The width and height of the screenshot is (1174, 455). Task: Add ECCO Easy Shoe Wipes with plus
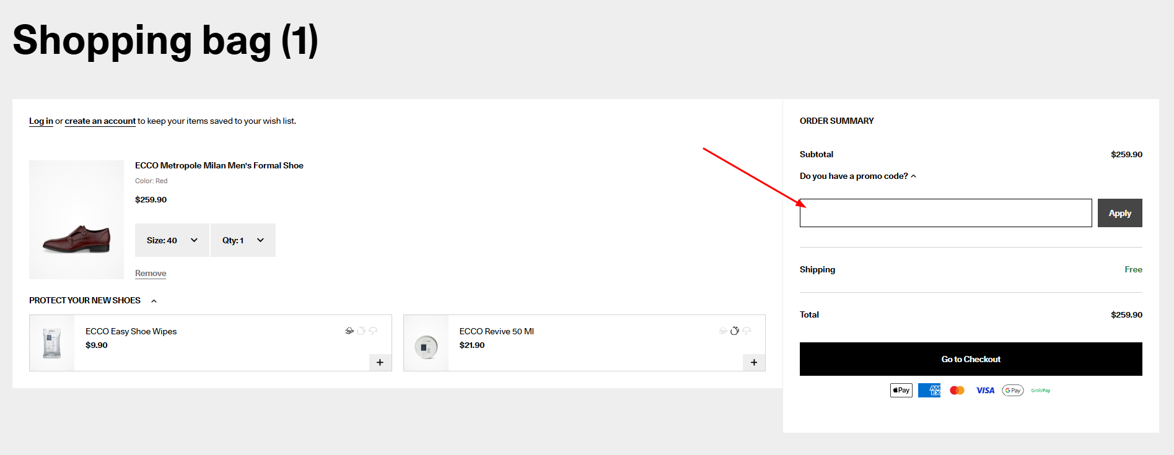click(380, 362)
